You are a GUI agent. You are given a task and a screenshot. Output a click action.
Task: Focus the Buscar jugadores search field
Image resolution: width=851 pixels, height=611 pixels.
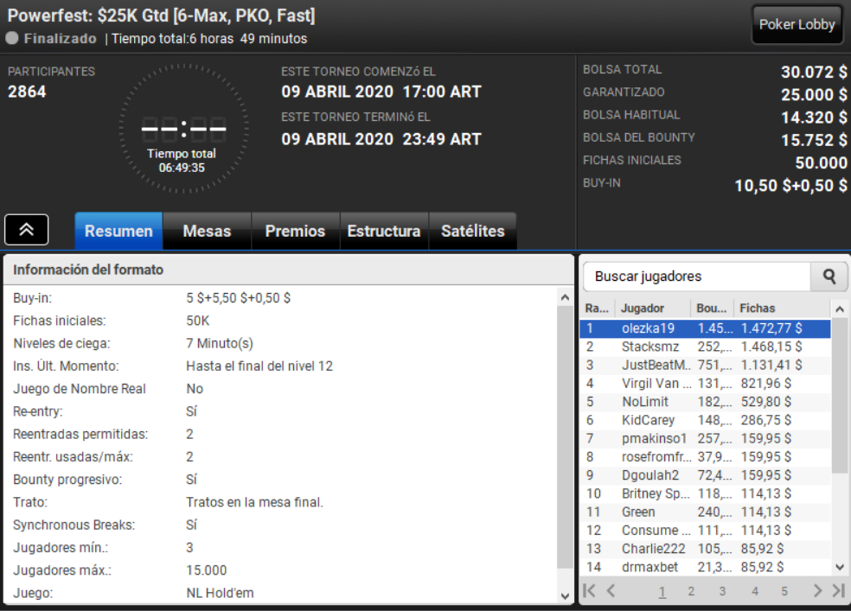tap(697, 277)
